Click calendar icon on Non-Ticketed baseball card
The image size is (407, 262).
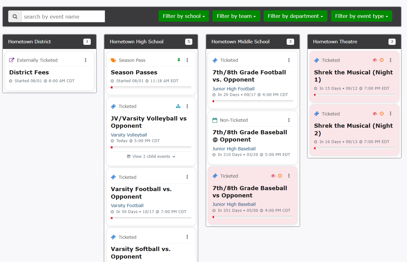coord(215,120)
